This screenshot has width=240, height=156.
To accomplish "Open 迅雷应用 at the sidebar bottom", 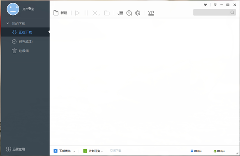I will click(x=16, y=149).
